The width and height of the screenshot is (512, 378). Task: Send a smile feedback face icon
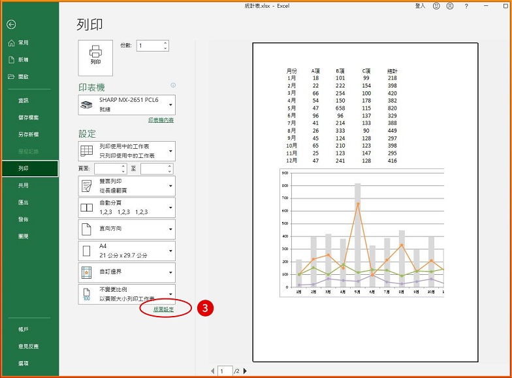click(436, 6)
